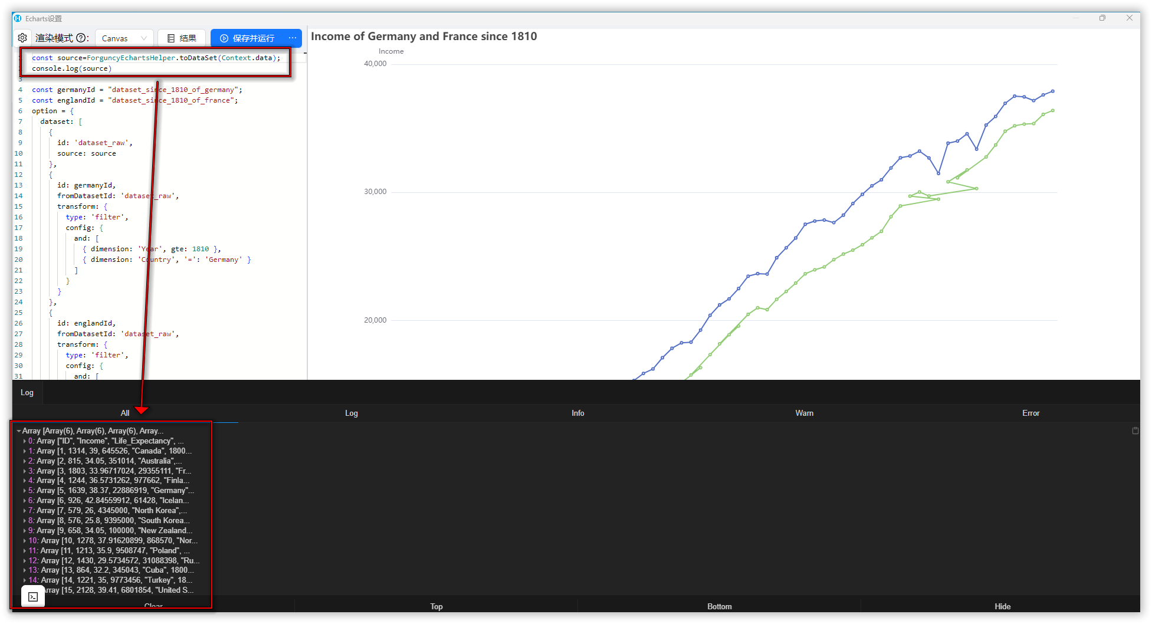Click 保存并运行 save and run button
This screenshot has height=624, width=1152.
tap(247, 38)
